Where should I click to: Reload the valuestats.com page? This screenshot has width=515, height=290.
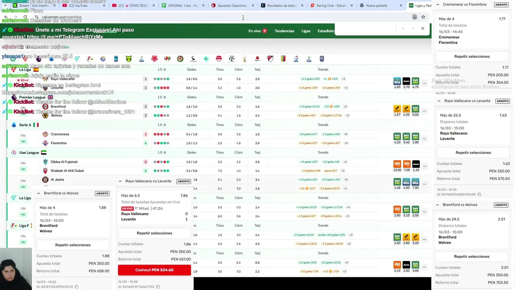click(26, 17)
